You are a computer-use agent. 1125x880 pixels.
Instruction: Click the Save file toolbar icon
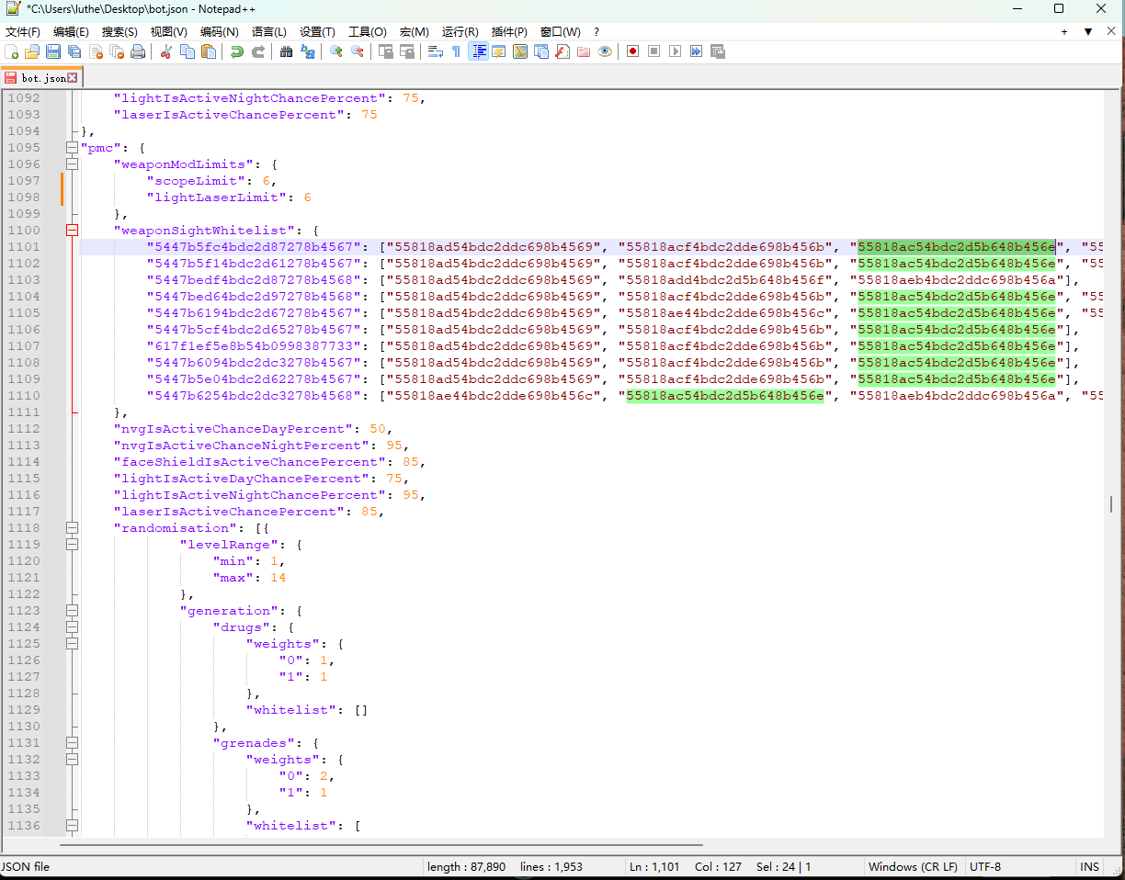53,51
